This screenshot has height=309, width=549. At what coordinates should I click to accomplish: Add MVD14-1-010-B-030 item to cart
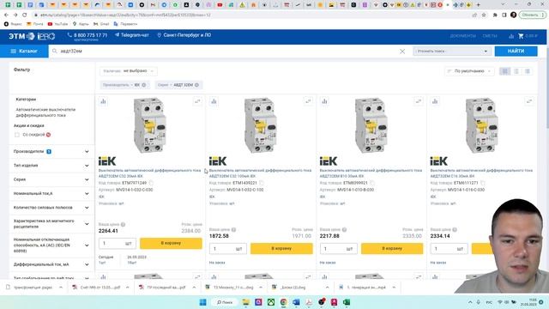point(392,248)
